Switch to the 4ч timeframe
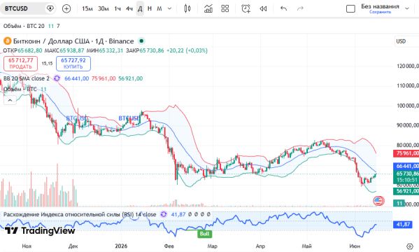This screenshot has width=419, height=252. [x=129, y=8]
